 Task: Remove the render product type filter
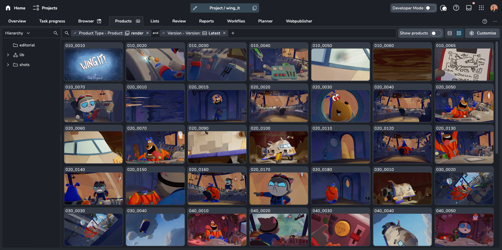pyautogui.click(x=147, y=33)
